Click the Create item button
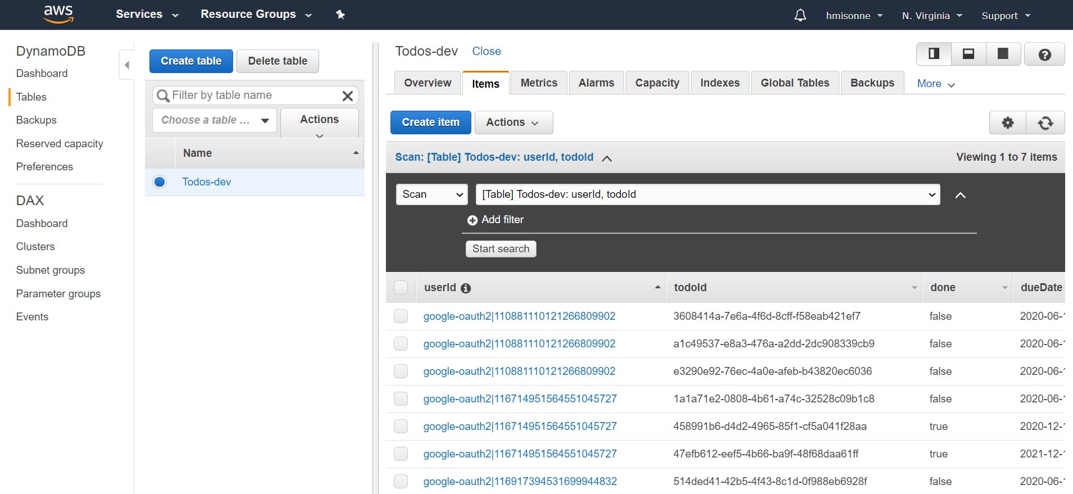The width and height of the screenshot is (1073, 494). pos(430,123)
